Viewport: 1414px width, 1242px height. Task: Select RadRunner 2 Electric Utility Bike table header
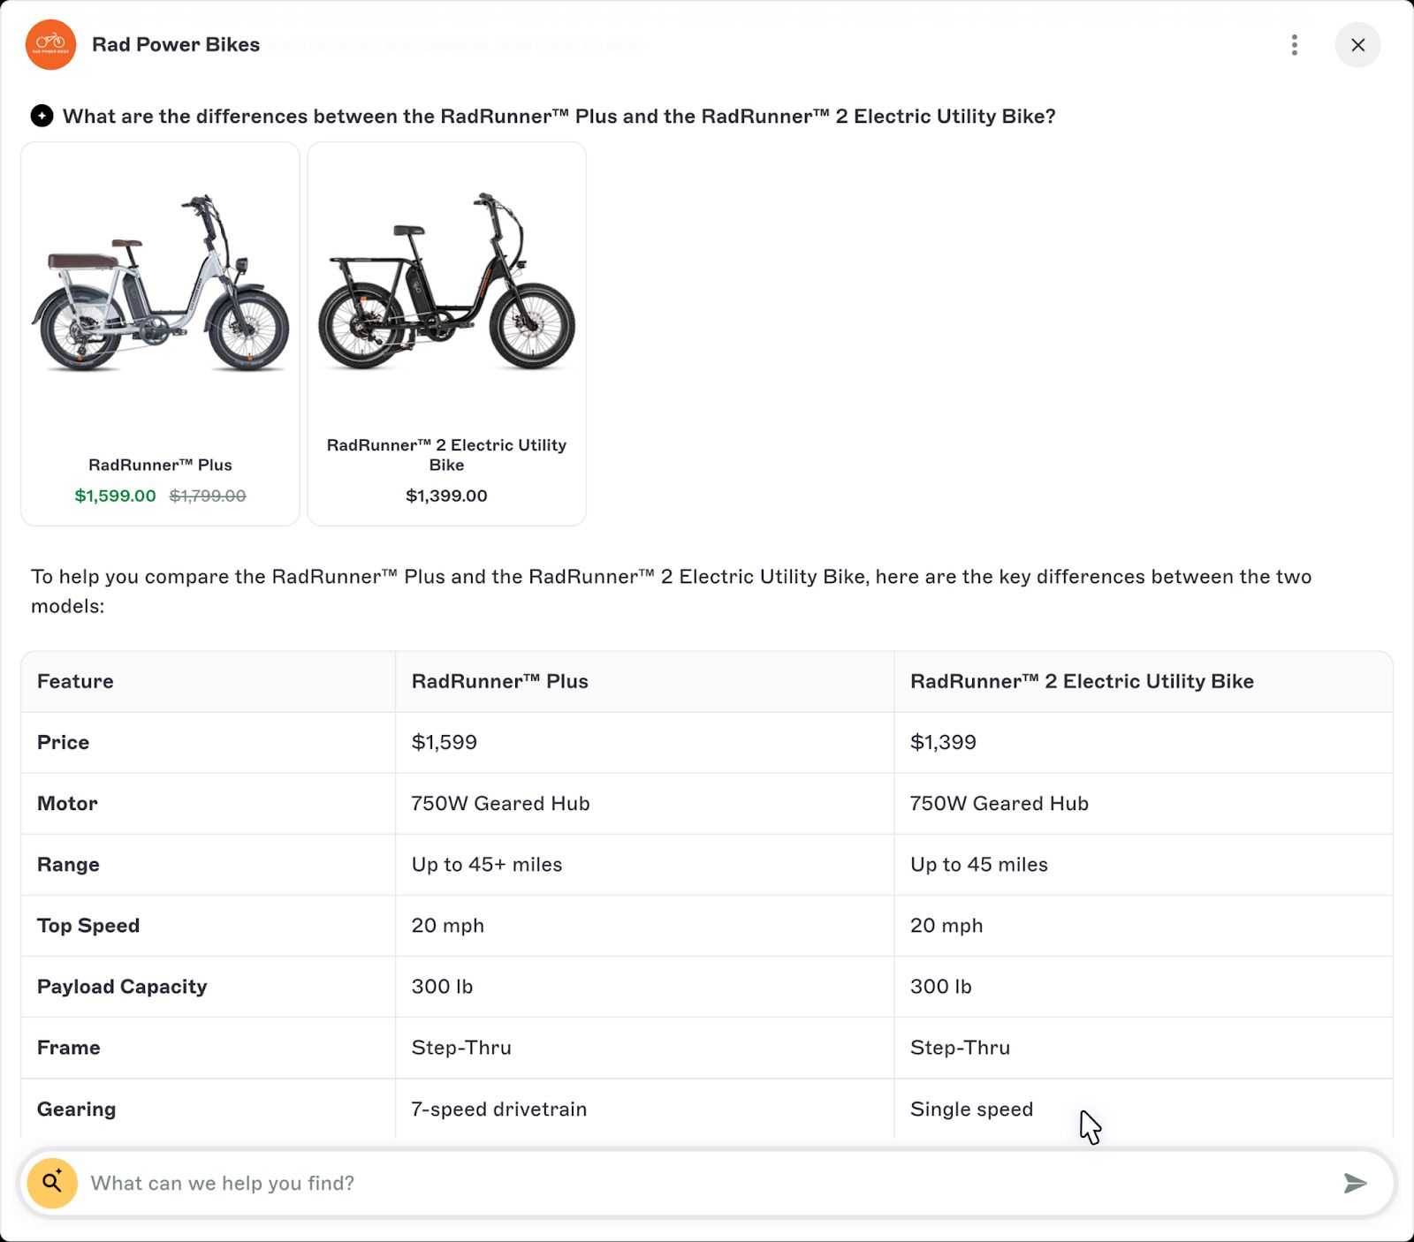[x=1082, y=681]
